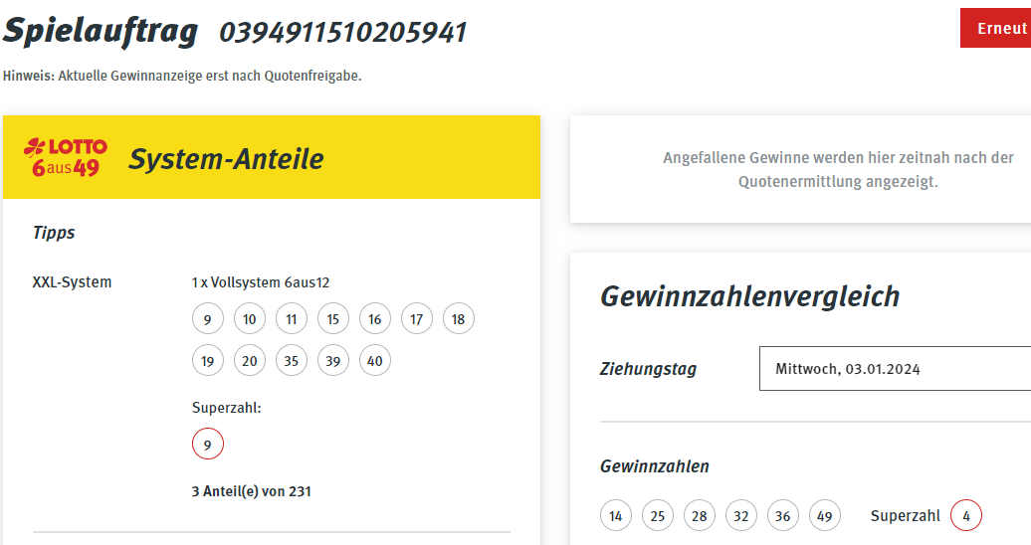The image size is (1031, 545).
Task: Click the Gewinnzahlenvergleich heading
Action: [x=749, y=296]
